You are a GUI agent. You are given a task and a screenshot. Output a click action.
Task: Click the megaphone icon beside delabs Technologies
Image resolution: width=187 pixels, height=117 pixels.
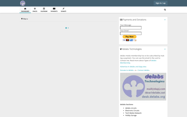pyautogui.click(x=121, y=49)
